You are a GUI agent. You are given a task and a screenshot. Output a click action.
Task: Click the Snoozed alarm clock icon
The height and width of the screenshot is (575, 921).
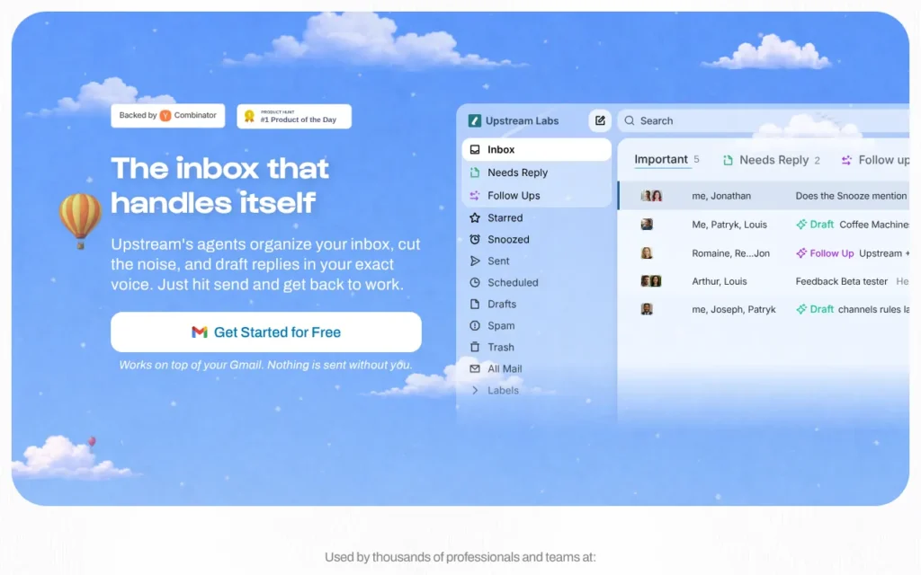475,239
